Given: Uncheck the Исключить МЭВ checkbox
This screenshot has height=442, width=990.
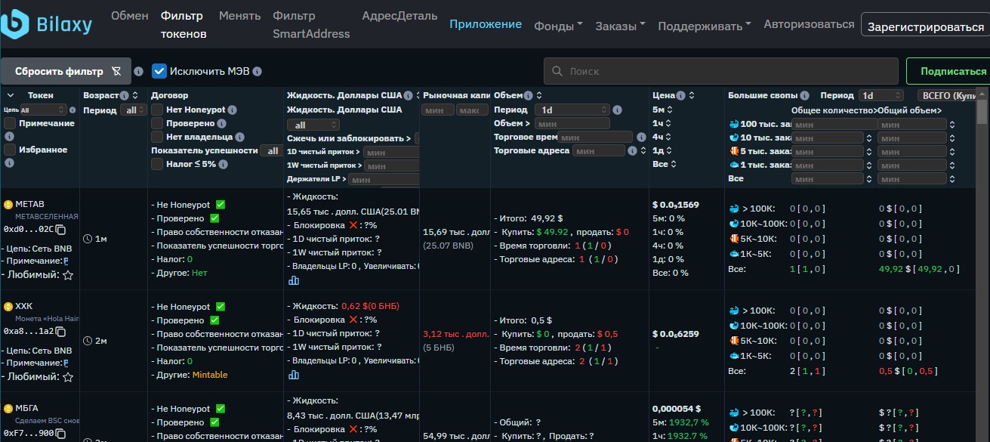Looking at the screenshot, I should pos(159,71).
